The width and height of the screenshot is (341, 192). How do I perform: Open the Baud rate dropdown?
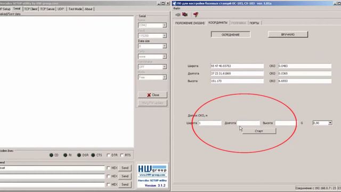tap(165, 36)
